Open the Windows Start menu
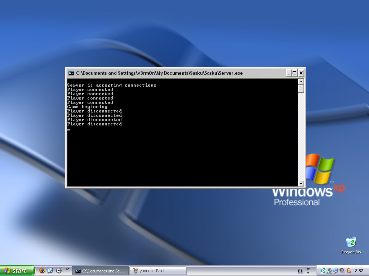The height and width of the screenshot is (276, 369). (17, 271)
